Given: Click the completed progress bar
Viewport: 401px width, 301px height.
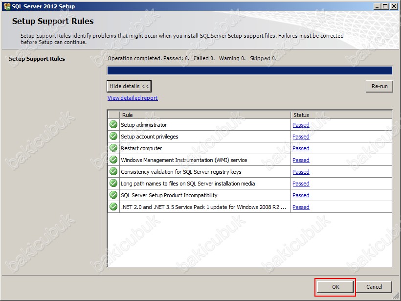Looking at the screenshot, I should (x=249, y=70).
